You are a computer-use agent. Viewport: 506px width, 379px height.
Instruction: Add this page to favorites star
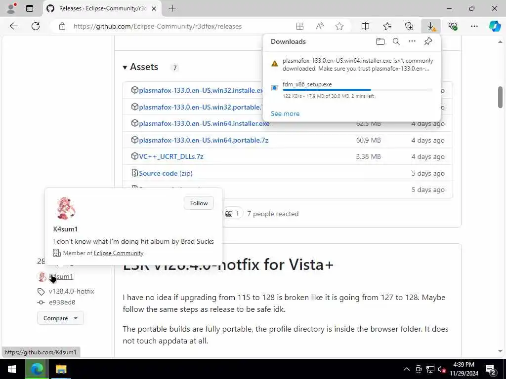pyautogui.click(x=339, y=27)
